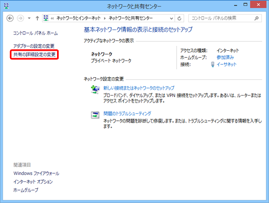Click the double-chevron in the breadcrumb
The height and width of the screenshot is (203, 269).
(x=52, y=18)
